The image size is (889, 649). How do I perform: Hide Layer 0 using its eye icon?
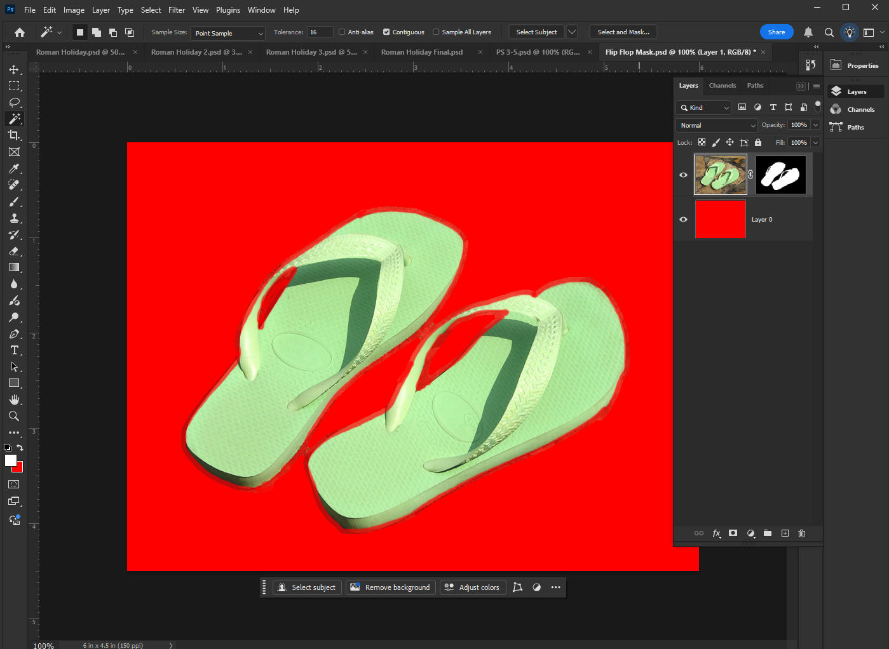pos(683,220)
